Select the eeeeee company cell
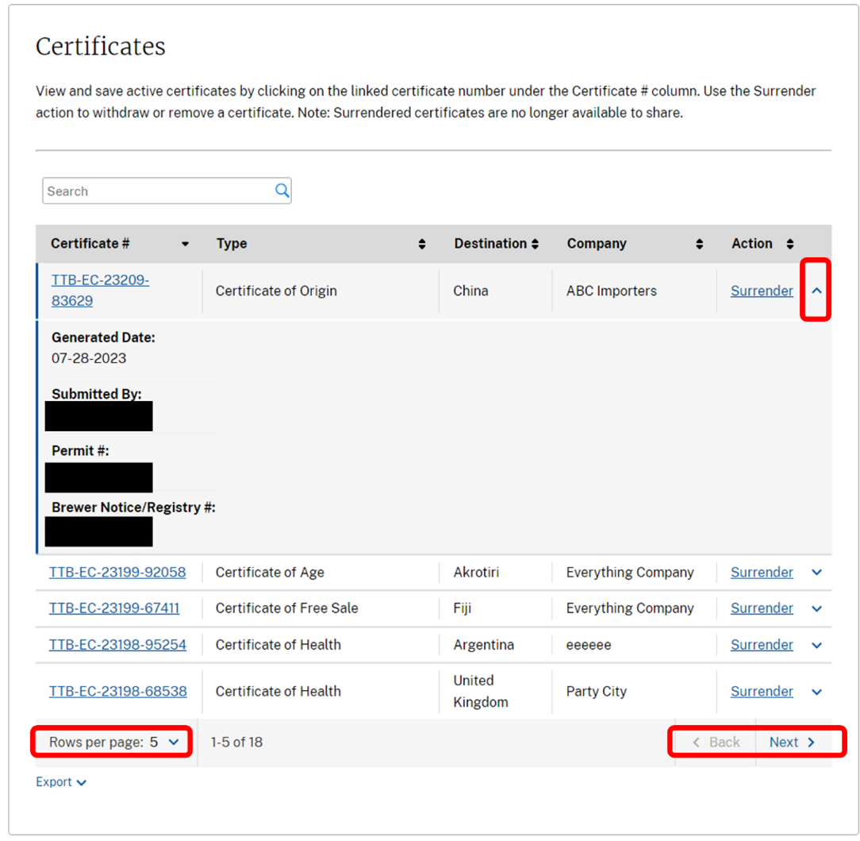Image resolution: width=860 pixels, height=841 pixels. 589,645
